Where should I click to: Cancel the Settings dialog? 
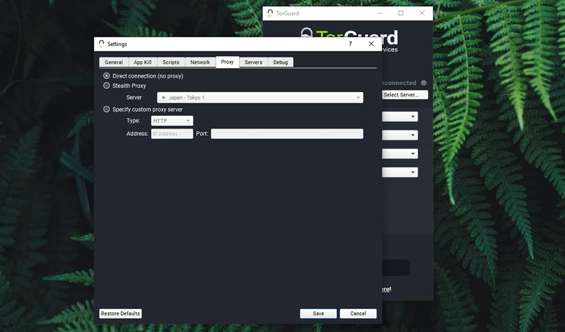[358, 313]
